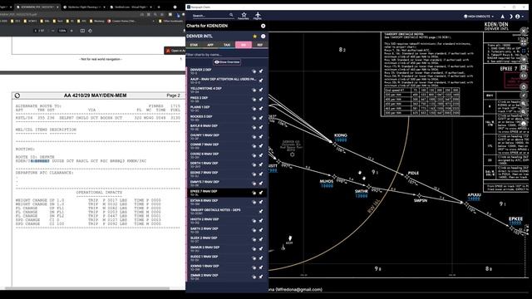Click PDF viewer fit-to-page icon

point(82,31)
